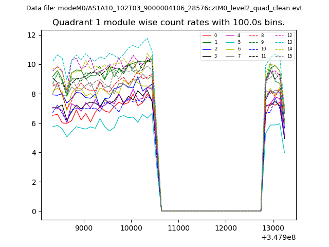Click the x-axis offset label +3.479e8
Viewport: 329px width, 247px height.
tap(278, 237)
